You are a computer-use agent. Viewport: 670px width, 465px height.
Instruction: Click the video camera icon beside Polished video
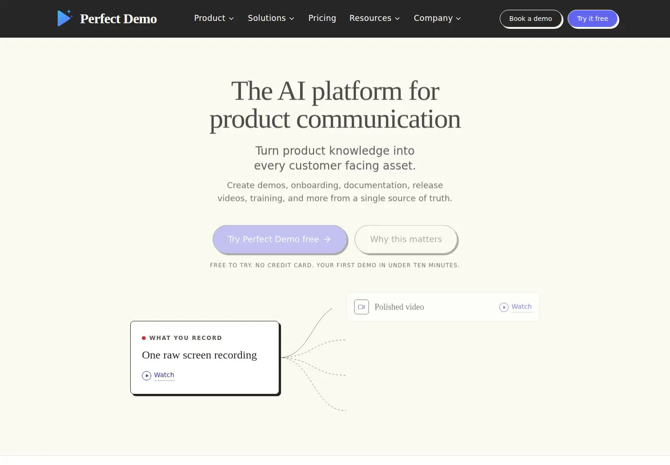[362, 307]
